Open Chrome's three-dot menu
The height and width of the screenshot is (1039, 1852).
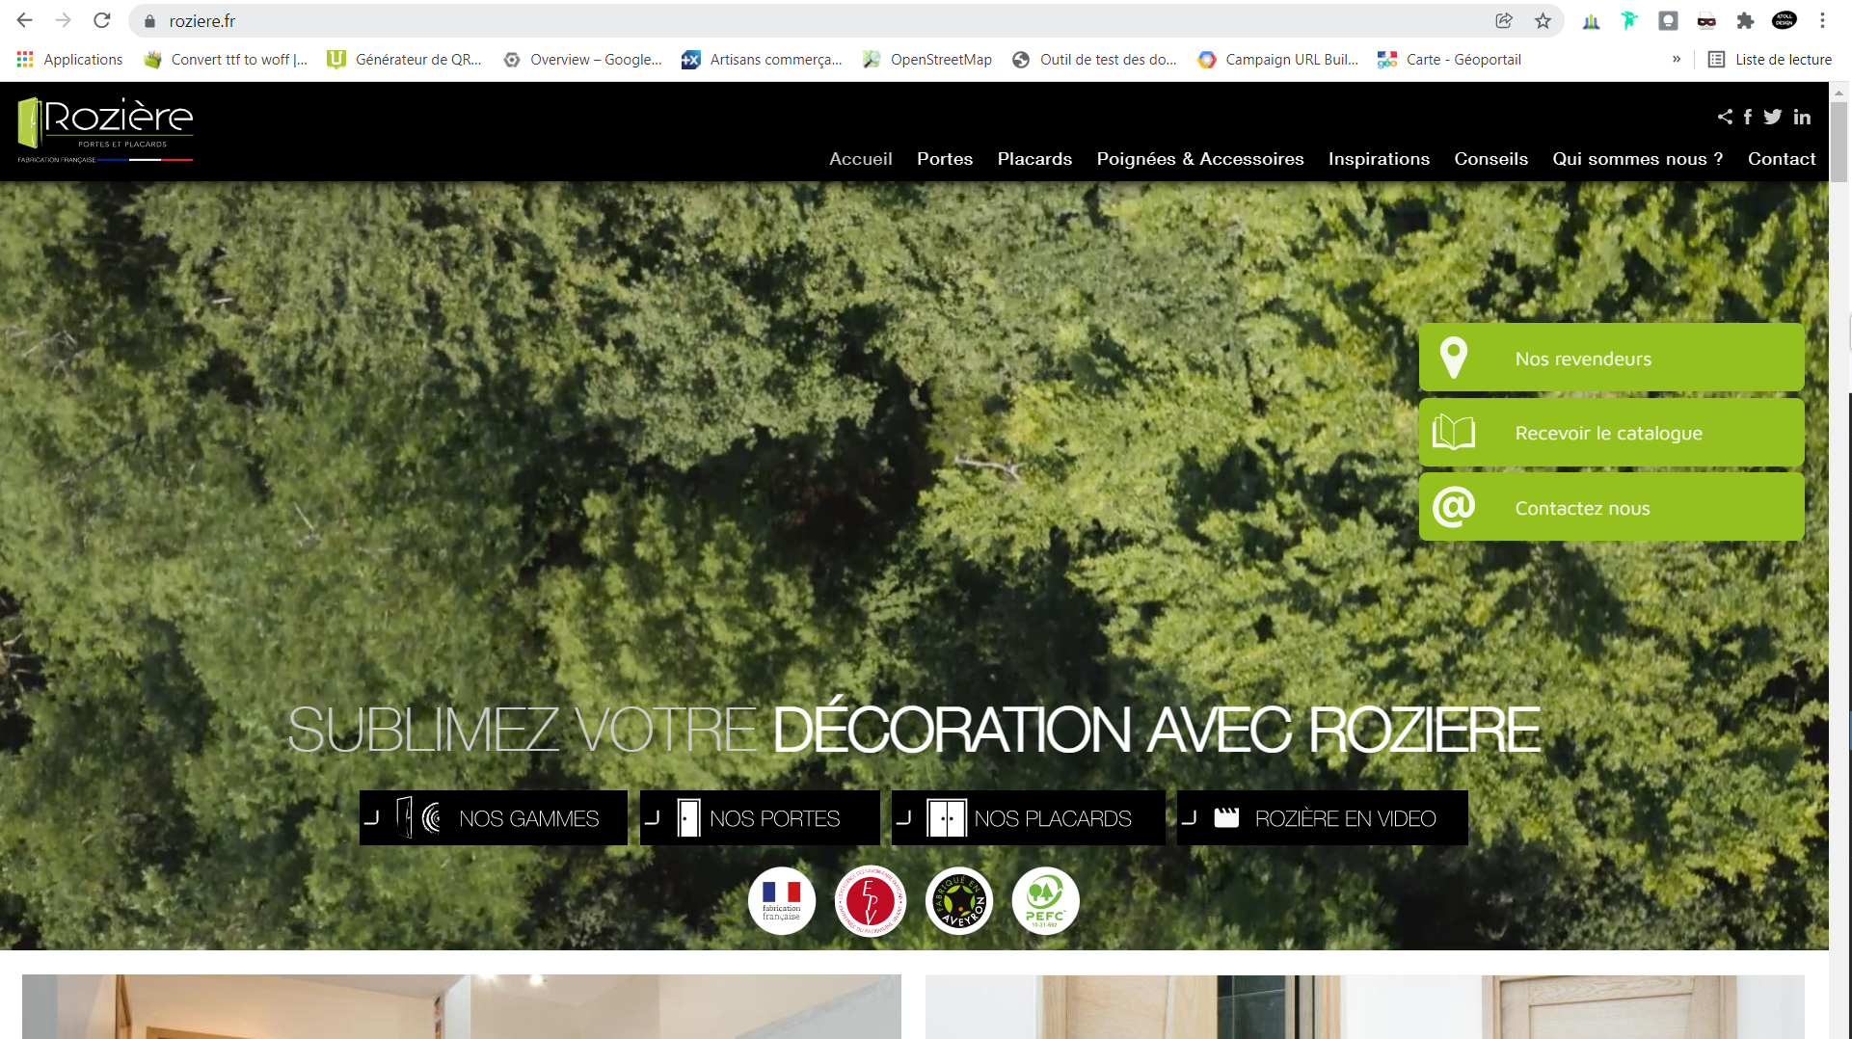pos(1822,20)
